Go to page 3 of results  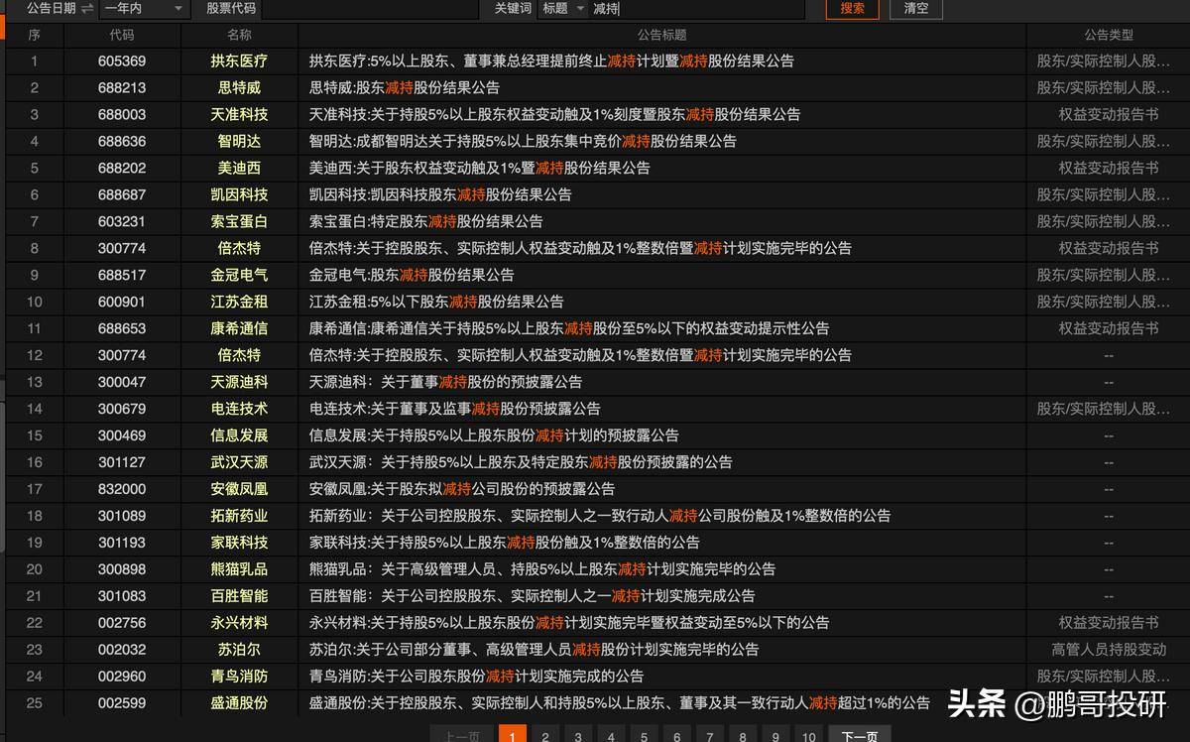click(x=578, y=736)
